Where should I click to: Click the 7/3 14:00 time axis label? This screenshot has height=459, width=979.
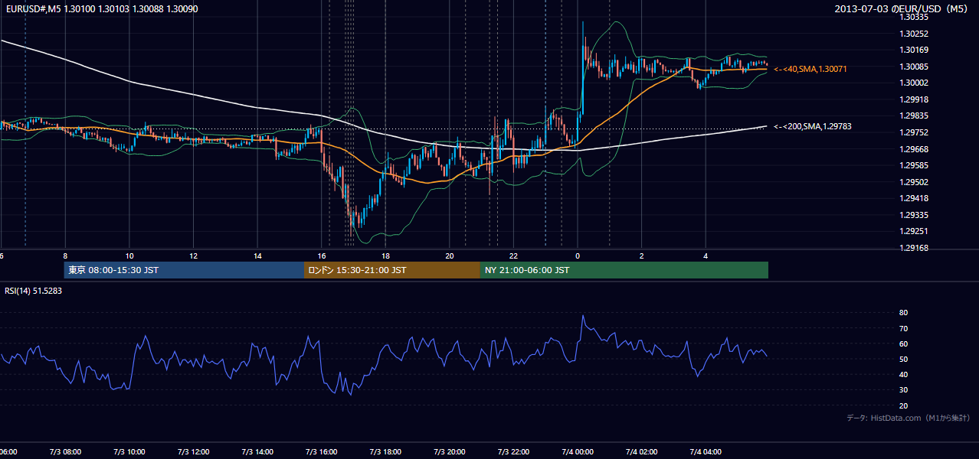click(257, 452)
